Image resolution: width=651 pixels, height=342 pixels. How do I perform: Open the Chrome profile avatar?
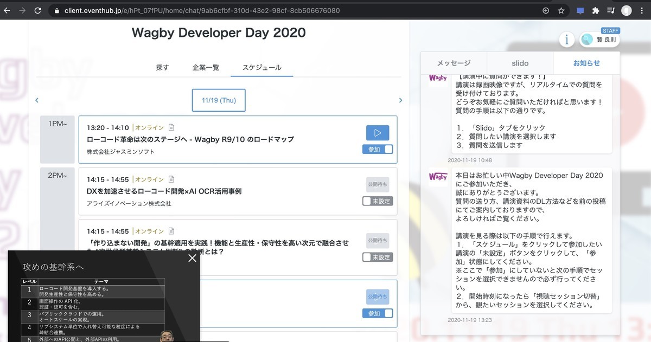click(627, 10)
